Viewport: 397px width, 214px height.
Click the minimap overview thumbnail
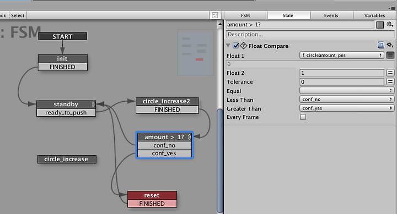(195, 52)
